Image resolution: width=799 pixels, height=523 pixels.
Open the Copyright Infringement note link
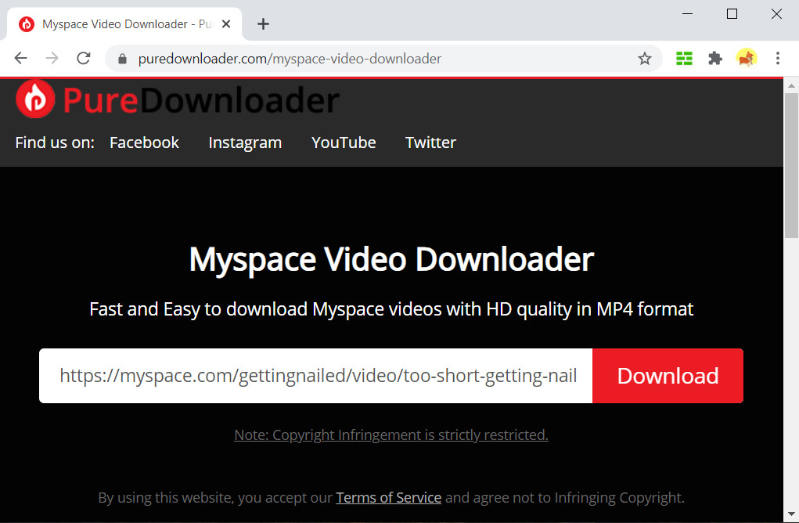(391, 435)
